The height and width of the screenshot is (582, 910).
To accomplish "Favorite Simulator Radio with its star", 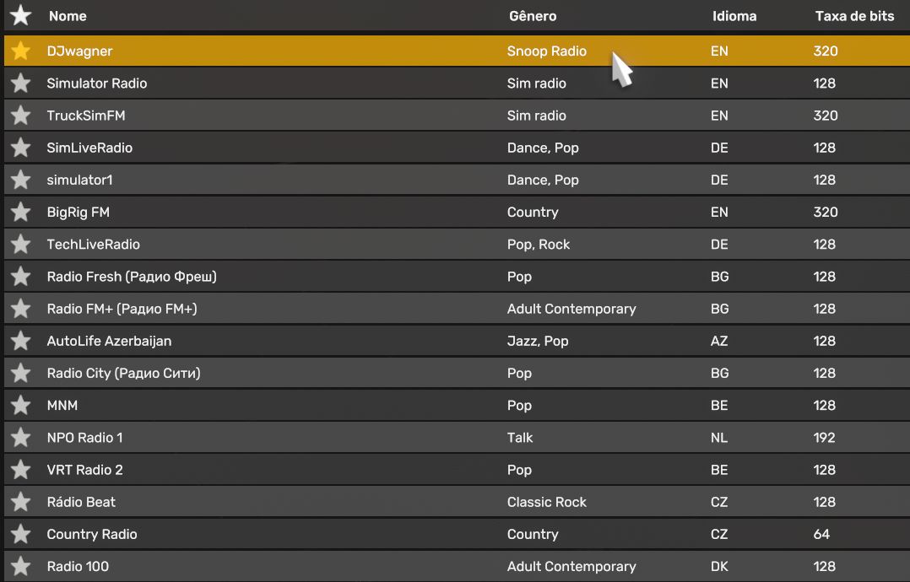I will pos(21,84).
